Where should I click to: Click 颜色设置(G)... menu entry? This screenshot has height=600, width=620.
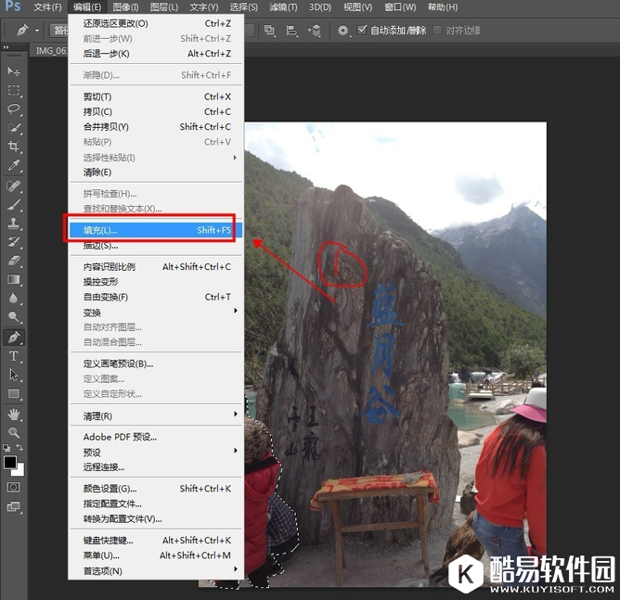point(110,489)
